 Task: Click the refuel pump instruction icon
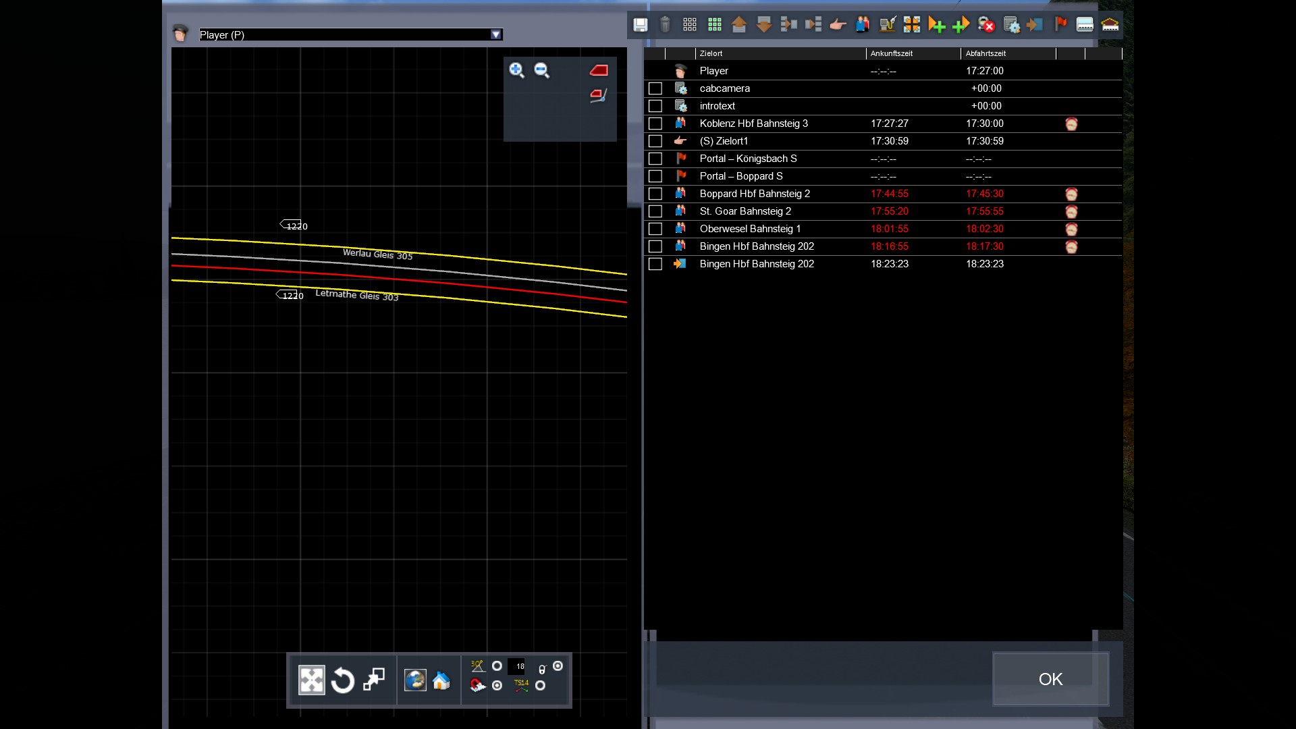pos(887,25)
